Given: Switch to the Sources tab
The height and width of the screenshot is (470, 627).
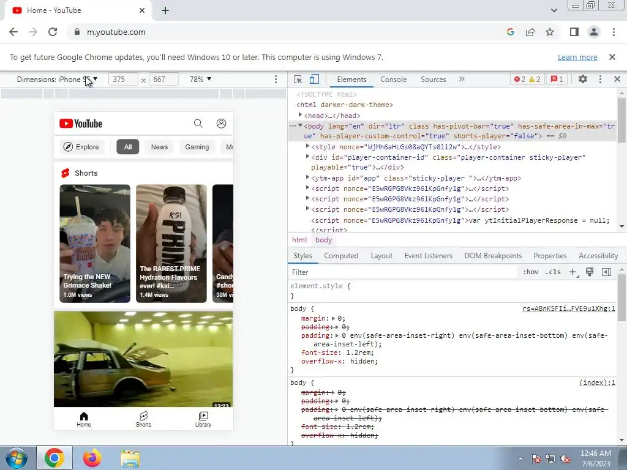Looking at the screenshot, I should coord(433,79).
